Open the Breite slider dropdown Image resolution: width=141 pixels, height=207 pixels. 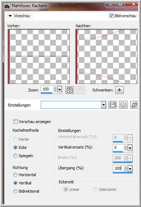(130, 158)
